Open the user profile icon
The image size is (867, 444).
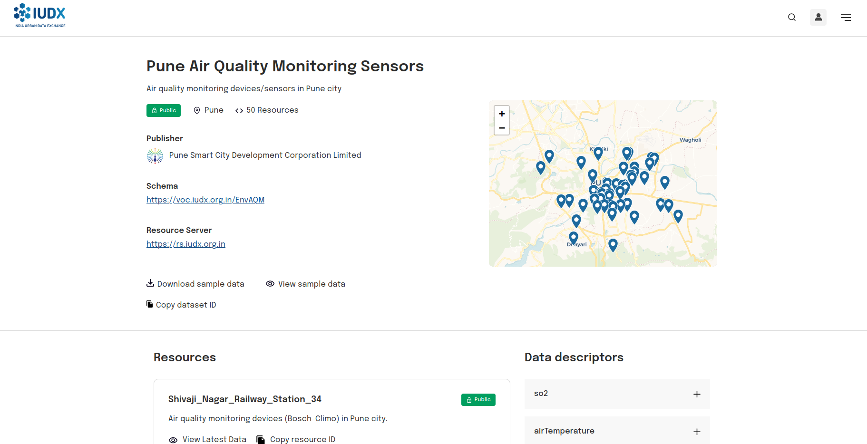818,18
